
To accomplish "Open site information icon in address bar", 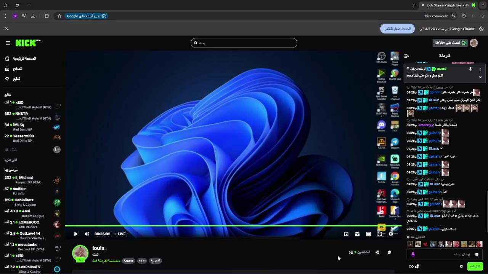I will [453, 16].
